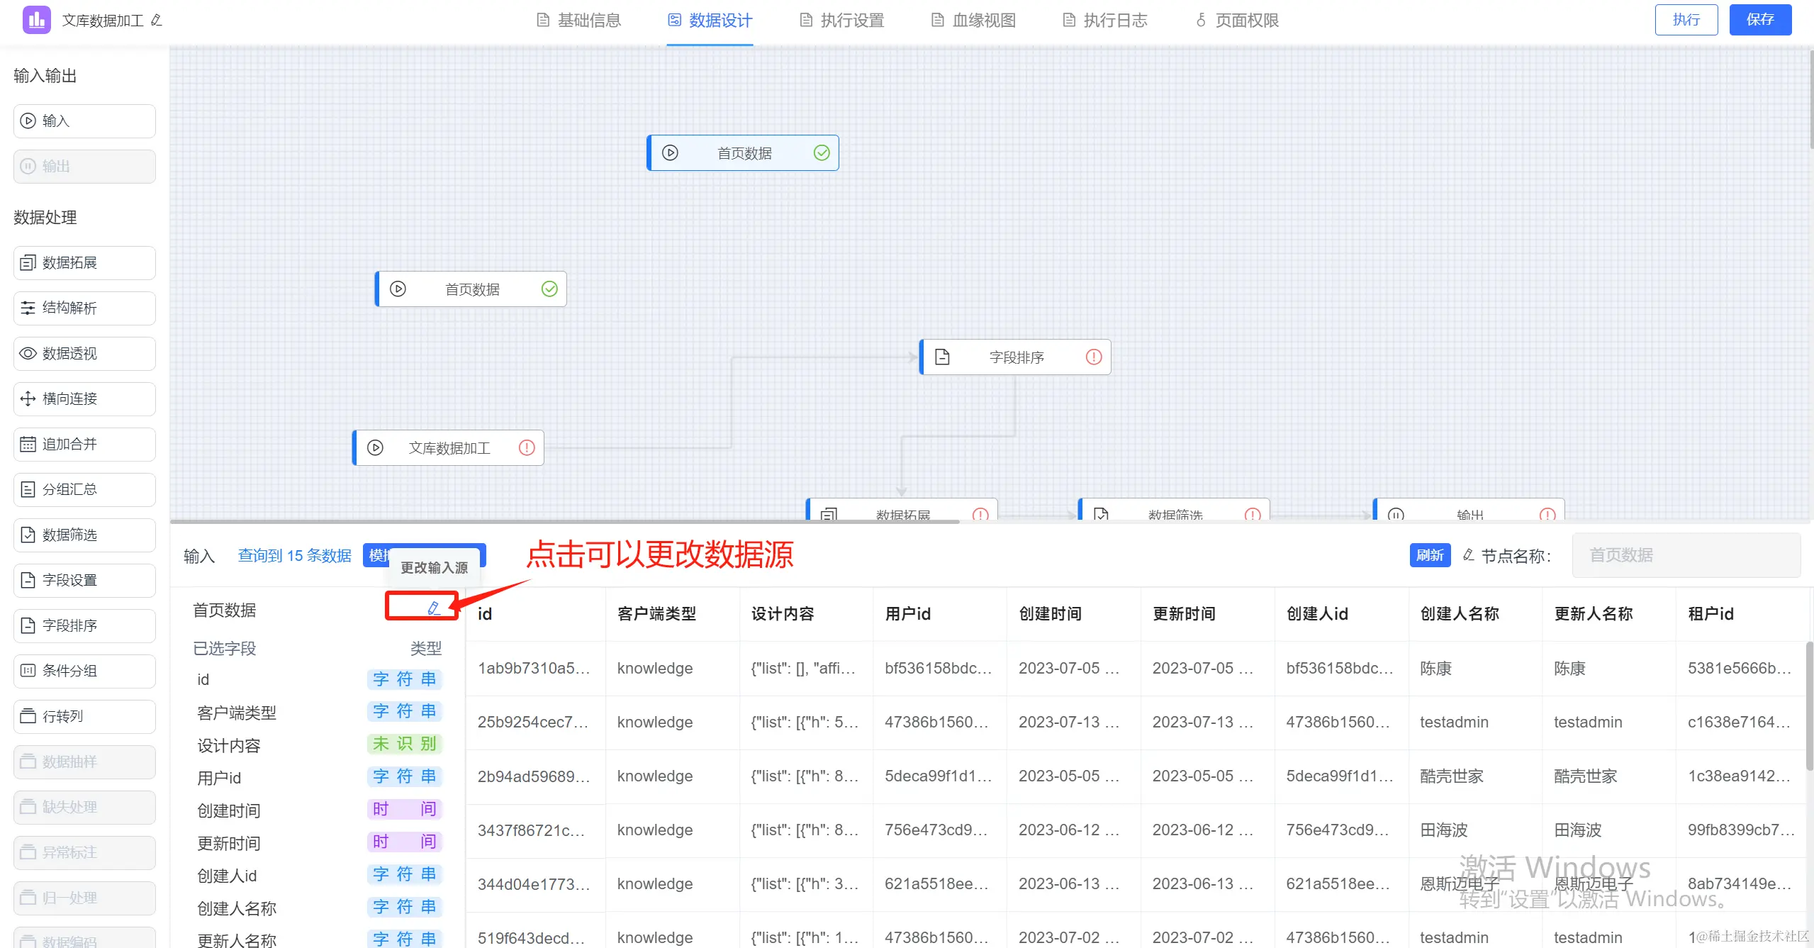The image size is (1814, 948).
Task: Click the pencil icon to change input source
Action: (433, 608)
